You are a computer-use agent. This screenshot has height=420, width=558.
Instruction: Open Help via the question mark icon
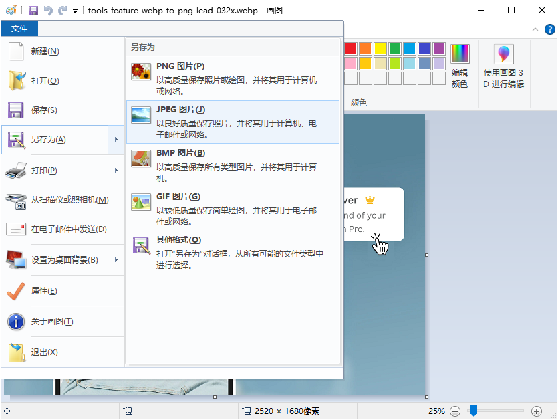[549, 29]
